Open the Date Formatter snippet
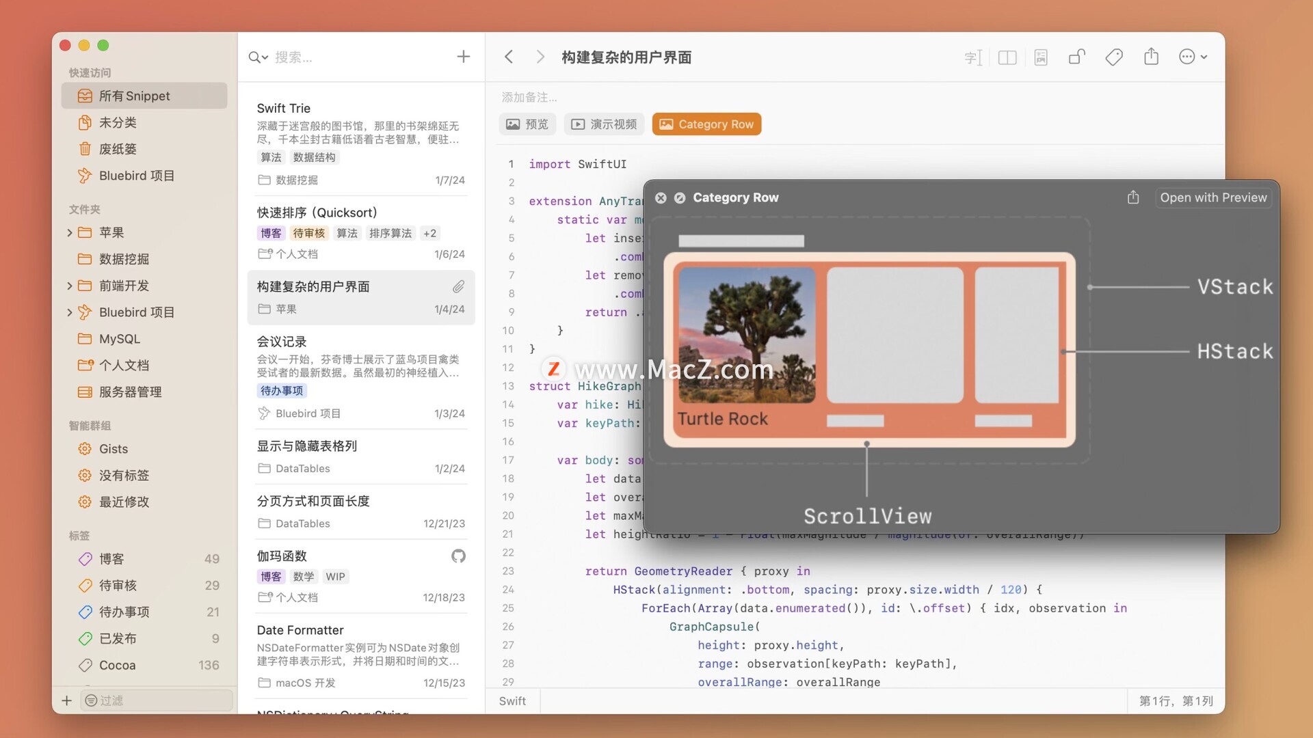 pyautogui.click(x=361, y=656)
